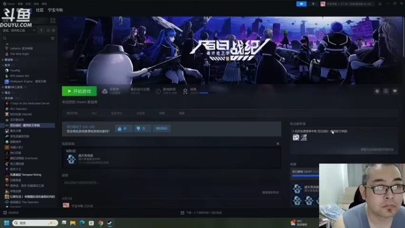Viewport: 405px width, 228px height.
Task: Select 7 Days to Die Dedicated Server
Action: (30, 103)
